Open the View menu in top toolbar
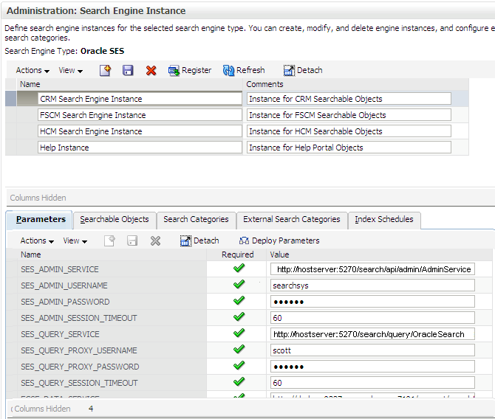The width and height of the screenshot is (495, 419). tap(71, 70)
